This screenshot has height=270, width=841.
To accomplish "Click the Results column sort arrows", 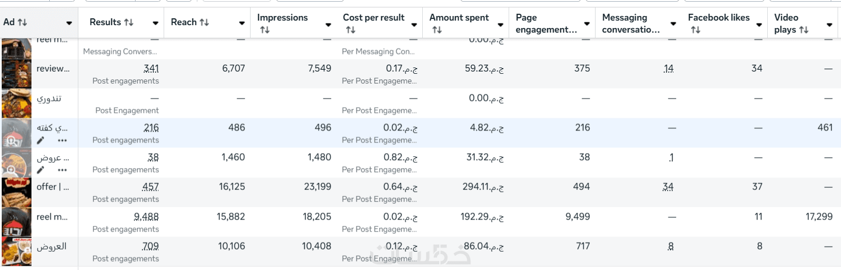I will pyautogui.click(x=129, y=22).
